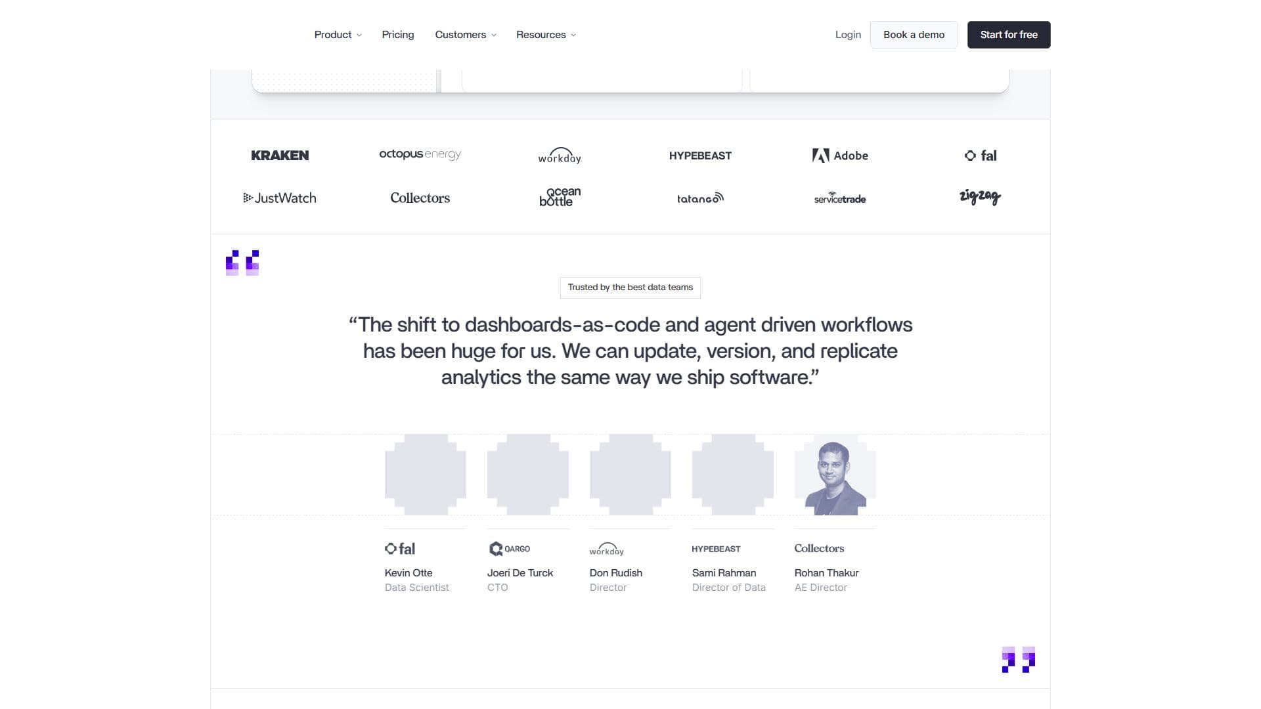Select the Collectors logo above Rohan Thakur
Screen dimensions: 1261x709
tap(819, 548)
